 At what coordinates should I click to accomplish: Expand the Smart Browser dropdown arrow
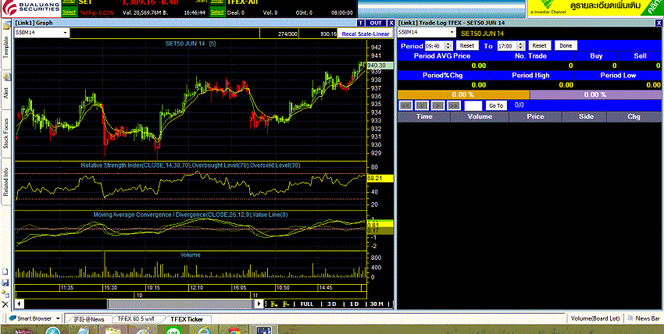click(58, 318)
